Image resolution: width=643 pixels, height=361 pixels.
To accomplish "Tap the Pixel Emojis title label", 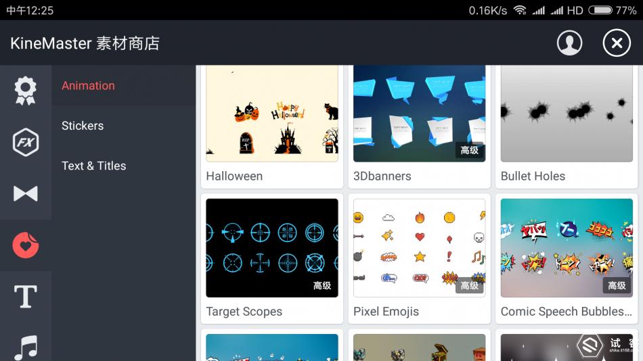I will click(x=386, y=312).
